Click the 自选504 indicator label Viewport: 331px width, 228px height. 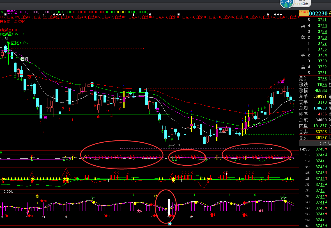[x=188, y=17]
